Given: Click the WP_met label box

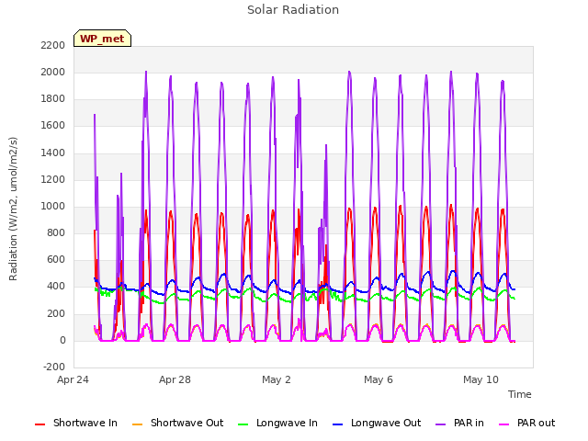Looking at the screenshot, I should (x=102, y=39).
